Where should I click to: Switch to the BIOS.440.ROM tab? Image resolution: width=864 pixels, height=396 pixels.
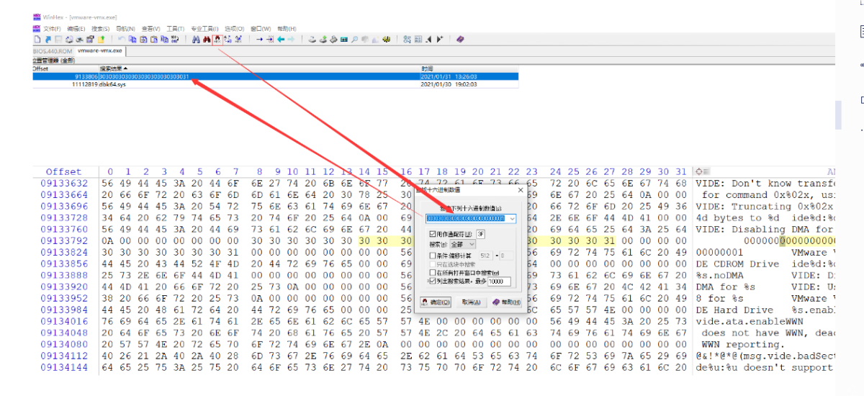53,51
